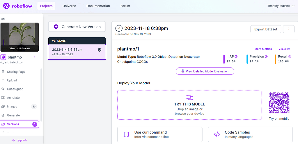Click the Roboflow logo icon
The height and width of the screenshot is (144, 298).
(x=6, y=6)
